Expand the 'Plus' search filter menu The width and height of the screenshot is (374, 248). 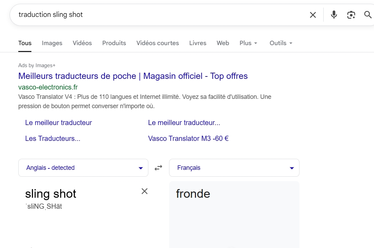[x=248, y=43]
